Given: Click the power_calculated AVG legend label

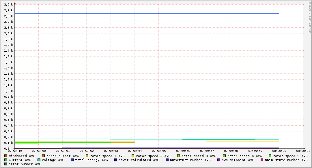Looking at the screenshot, I should 139,160.
